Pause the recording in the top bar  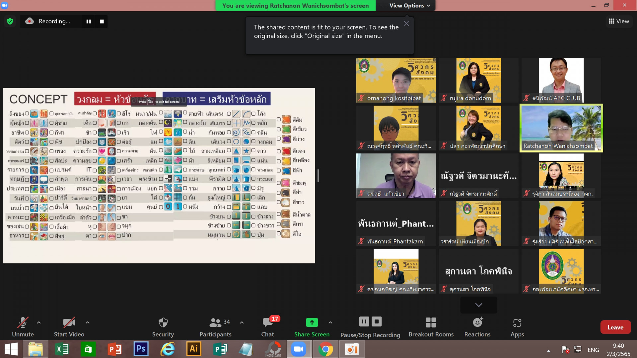tap(89, 22)
